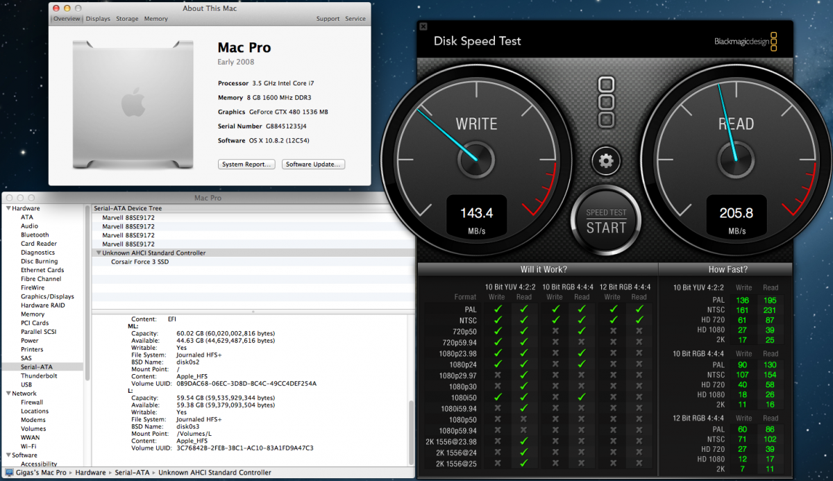The image size is (833, 481).
Task: Click the Blackmagicdesign logo
Action: click(746, 41)
